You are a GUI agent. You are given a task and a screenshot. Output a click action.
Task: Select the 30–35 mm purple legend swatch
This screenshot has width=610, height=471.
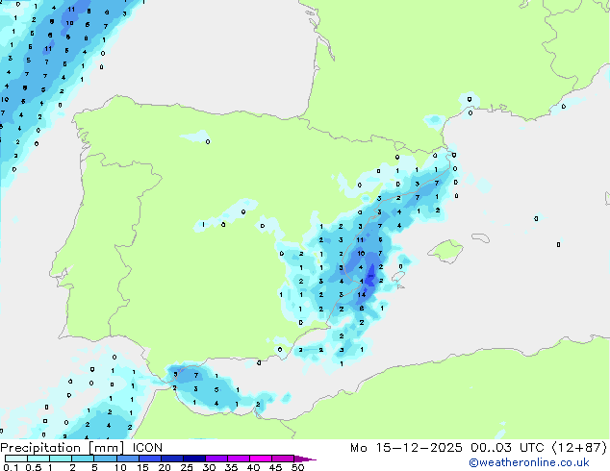pos(216,459)
